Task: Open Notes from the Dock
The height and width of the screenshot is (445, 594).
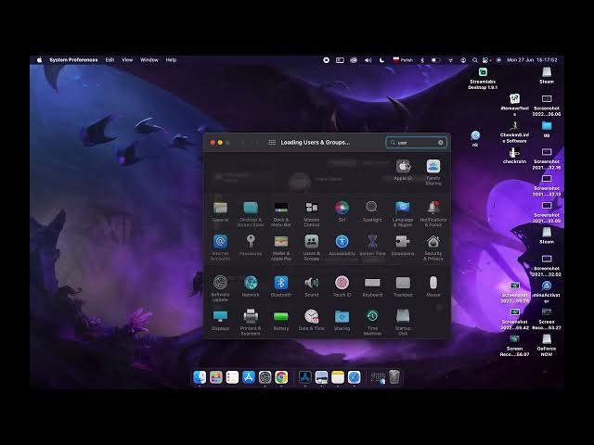Action: coord(338,377)
